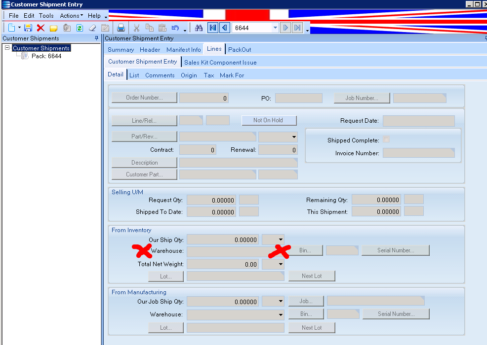The width and height of the screenshot is (487, 345).
Task: Switch to the Summary tab
Action: point(121,50)
